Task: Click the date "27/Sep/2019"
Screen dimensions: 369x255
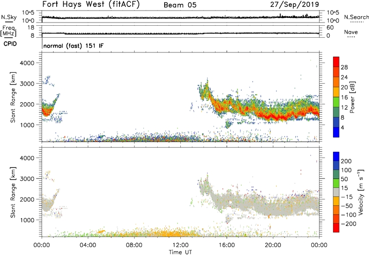Action: (x=294, y=5)
